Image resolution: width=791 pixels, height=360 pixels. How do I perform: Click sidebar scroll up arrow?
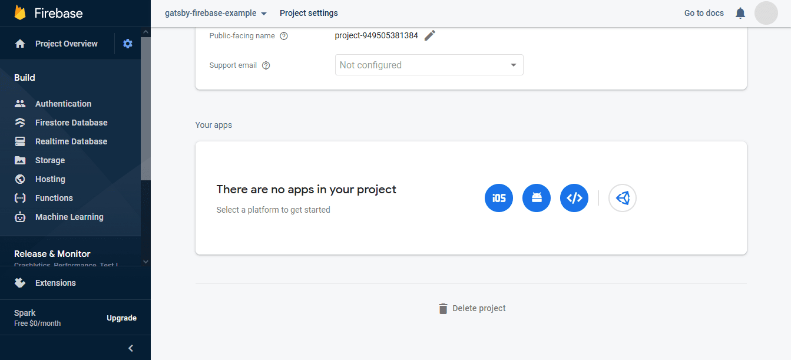[x=145, y=31]
